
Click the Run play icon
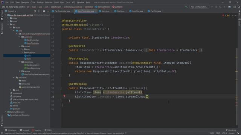(212, 7)
